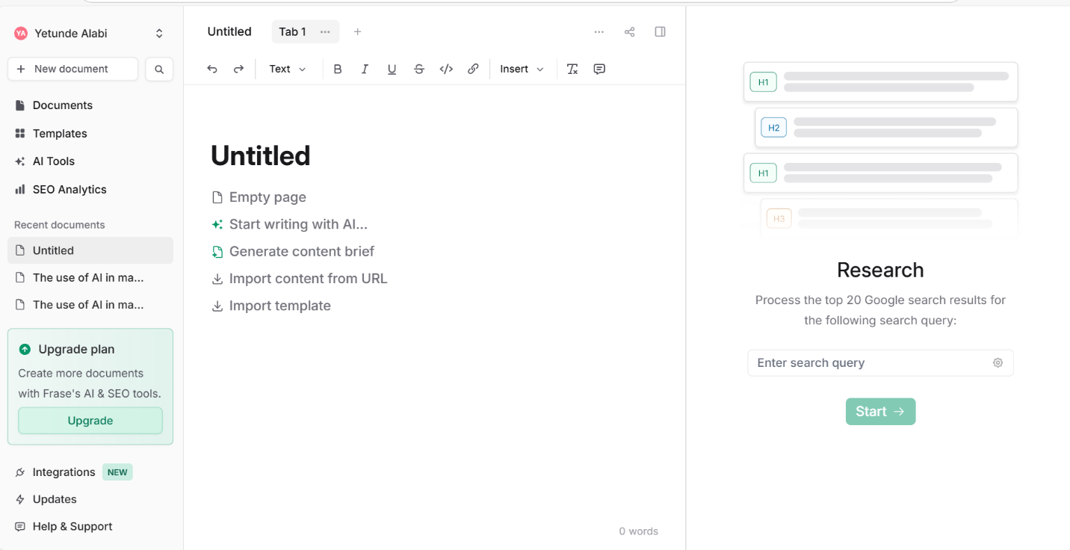Expand the Insert dropdown menu

[x=522, y=69]
